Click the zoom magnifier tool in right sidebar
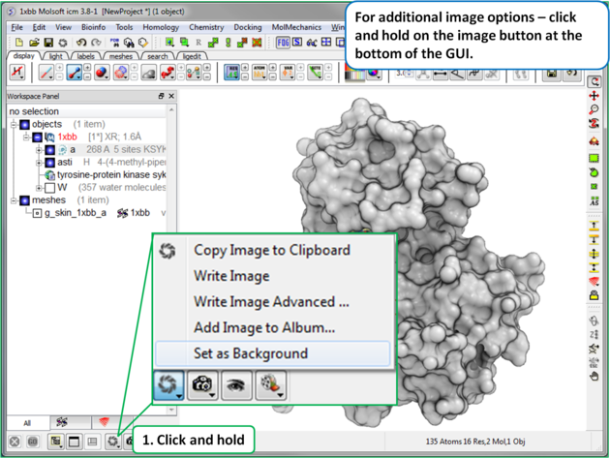This screenshot has width=610, height=458. click(x=595, y=110)
